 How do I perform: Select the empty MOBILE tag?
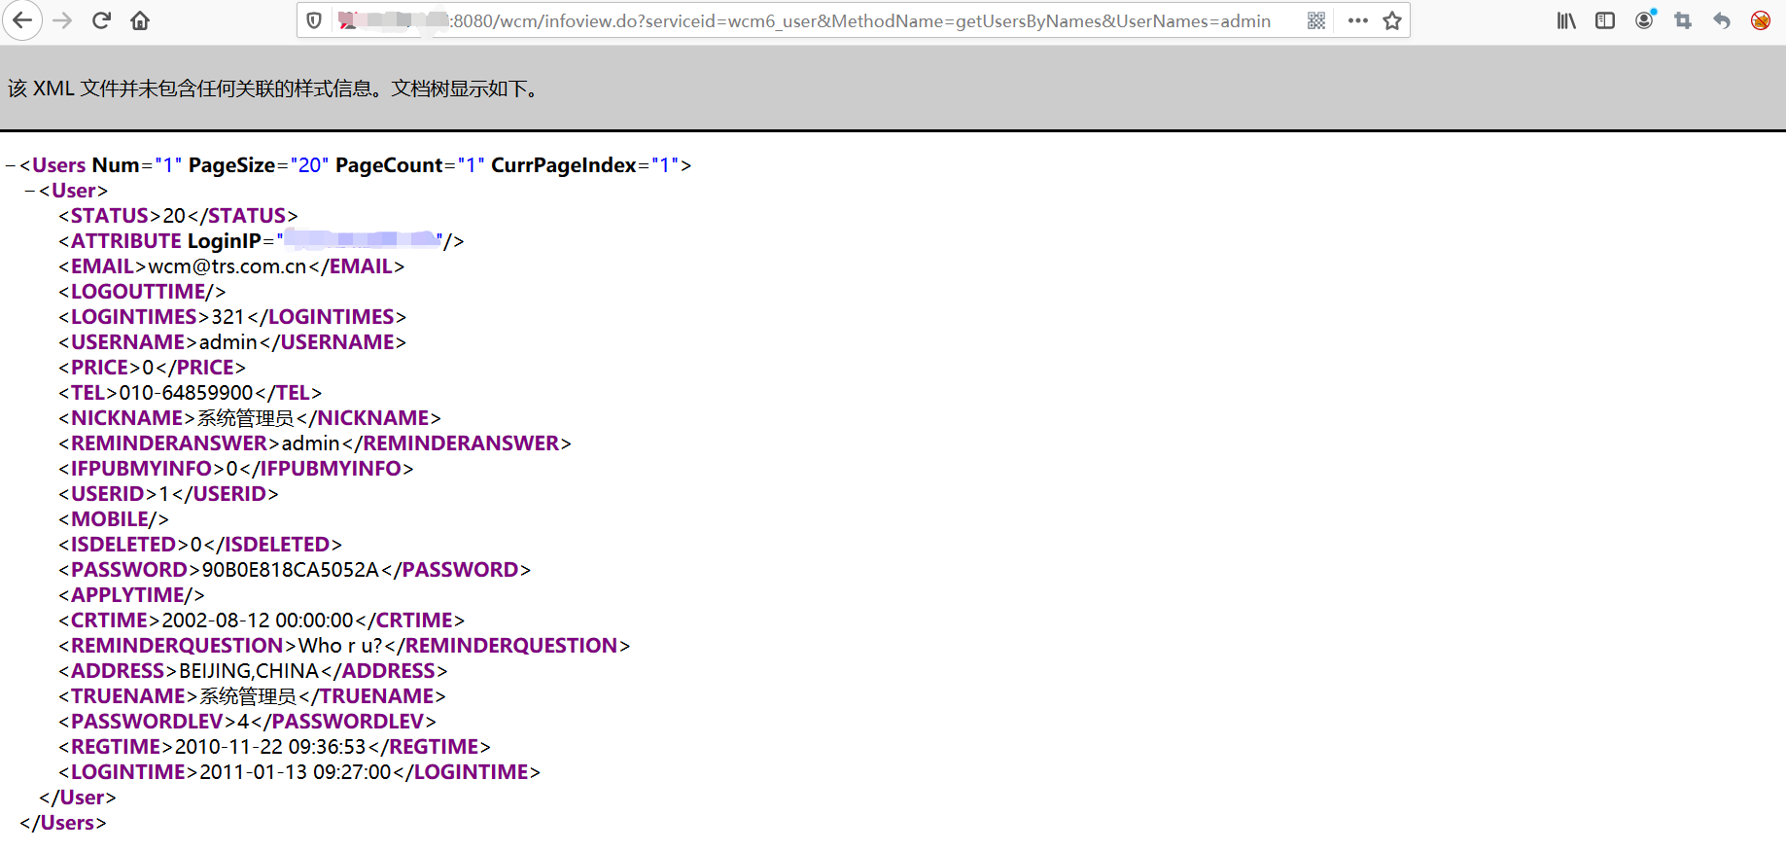point(114,519)
